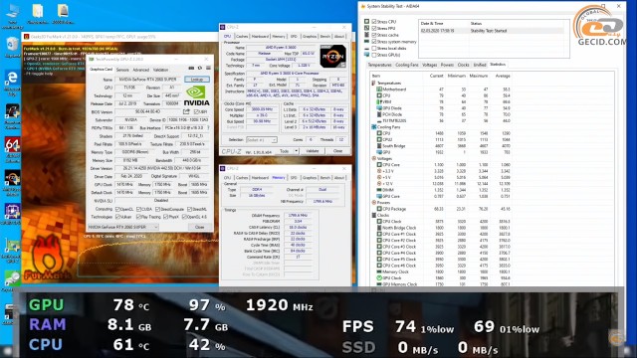This screenshot has height=358, width=637.
Task: Collapse Powers group in AIDA64 statistics
Action: click(373, 202)
